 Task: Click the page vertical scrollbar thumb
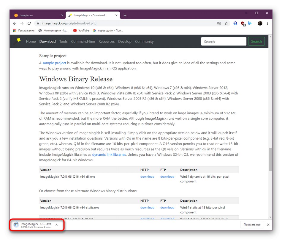(x=270, y=160)
